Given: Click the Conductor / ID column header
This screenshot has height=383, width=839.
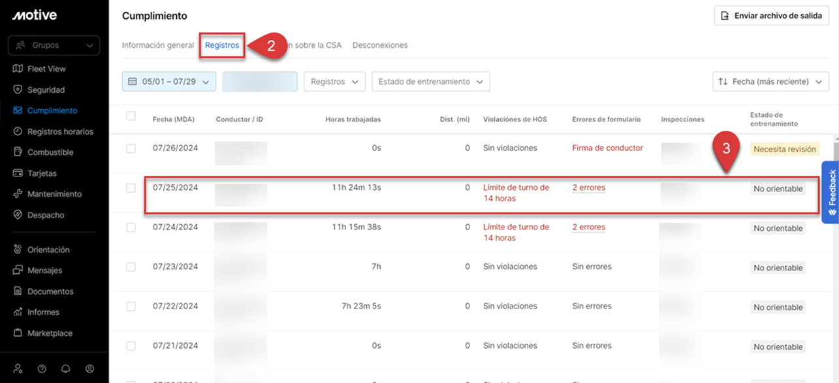Looking at the screenshot, I should click(240, 120).
